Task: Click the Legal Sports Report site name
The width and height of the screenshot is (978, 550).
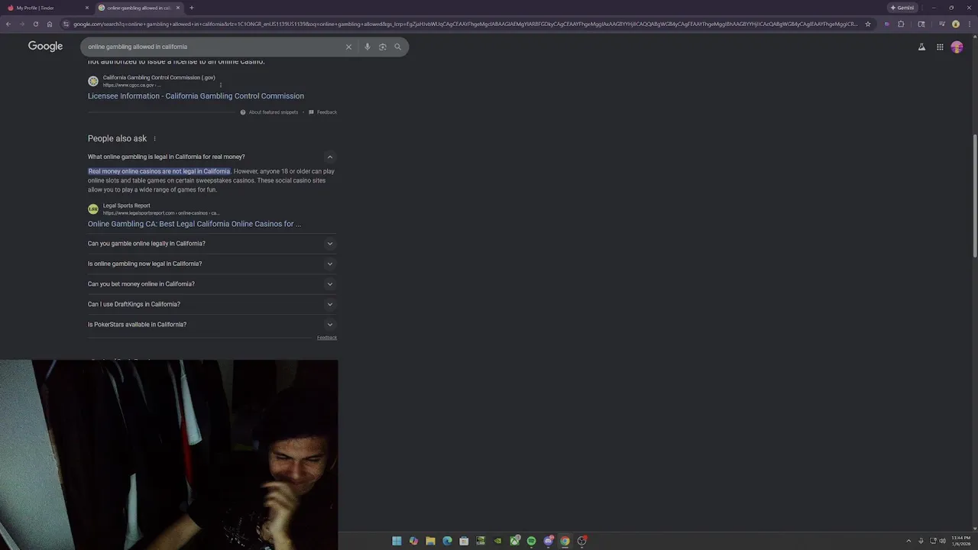Action: (x=127, y=205)
